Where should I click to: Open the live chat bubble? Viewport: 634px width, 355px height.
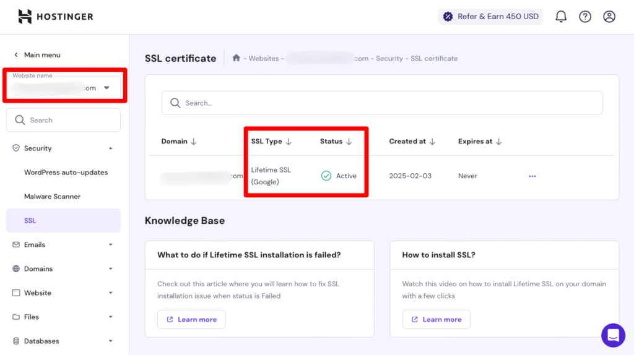click(x=613, y=335)
